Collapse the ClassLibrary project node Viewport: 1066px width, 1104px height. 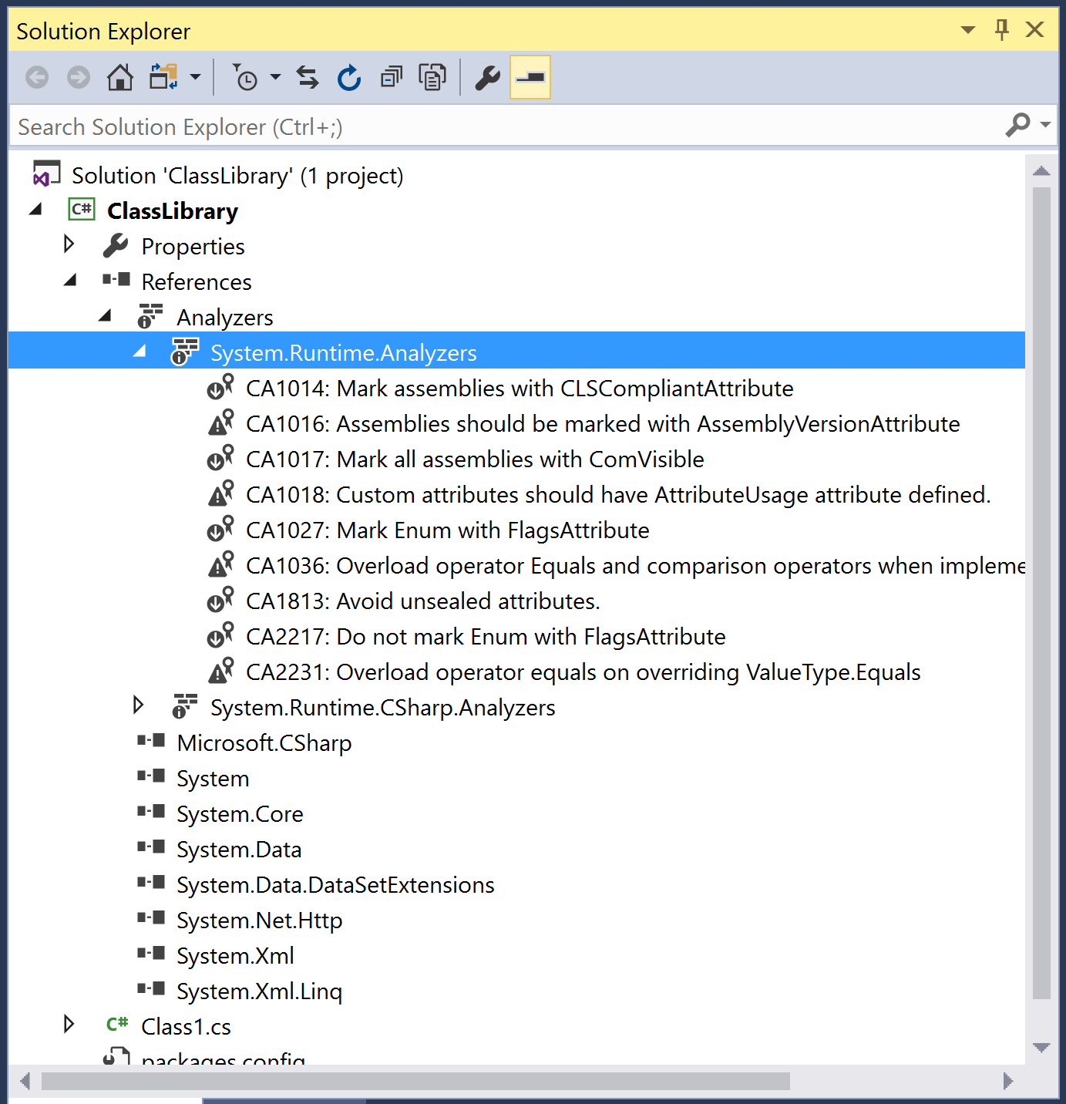tap(35, 210)
